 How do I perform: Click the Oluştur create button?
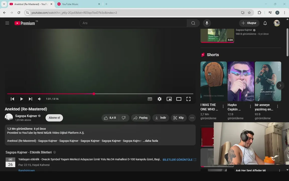249,23
